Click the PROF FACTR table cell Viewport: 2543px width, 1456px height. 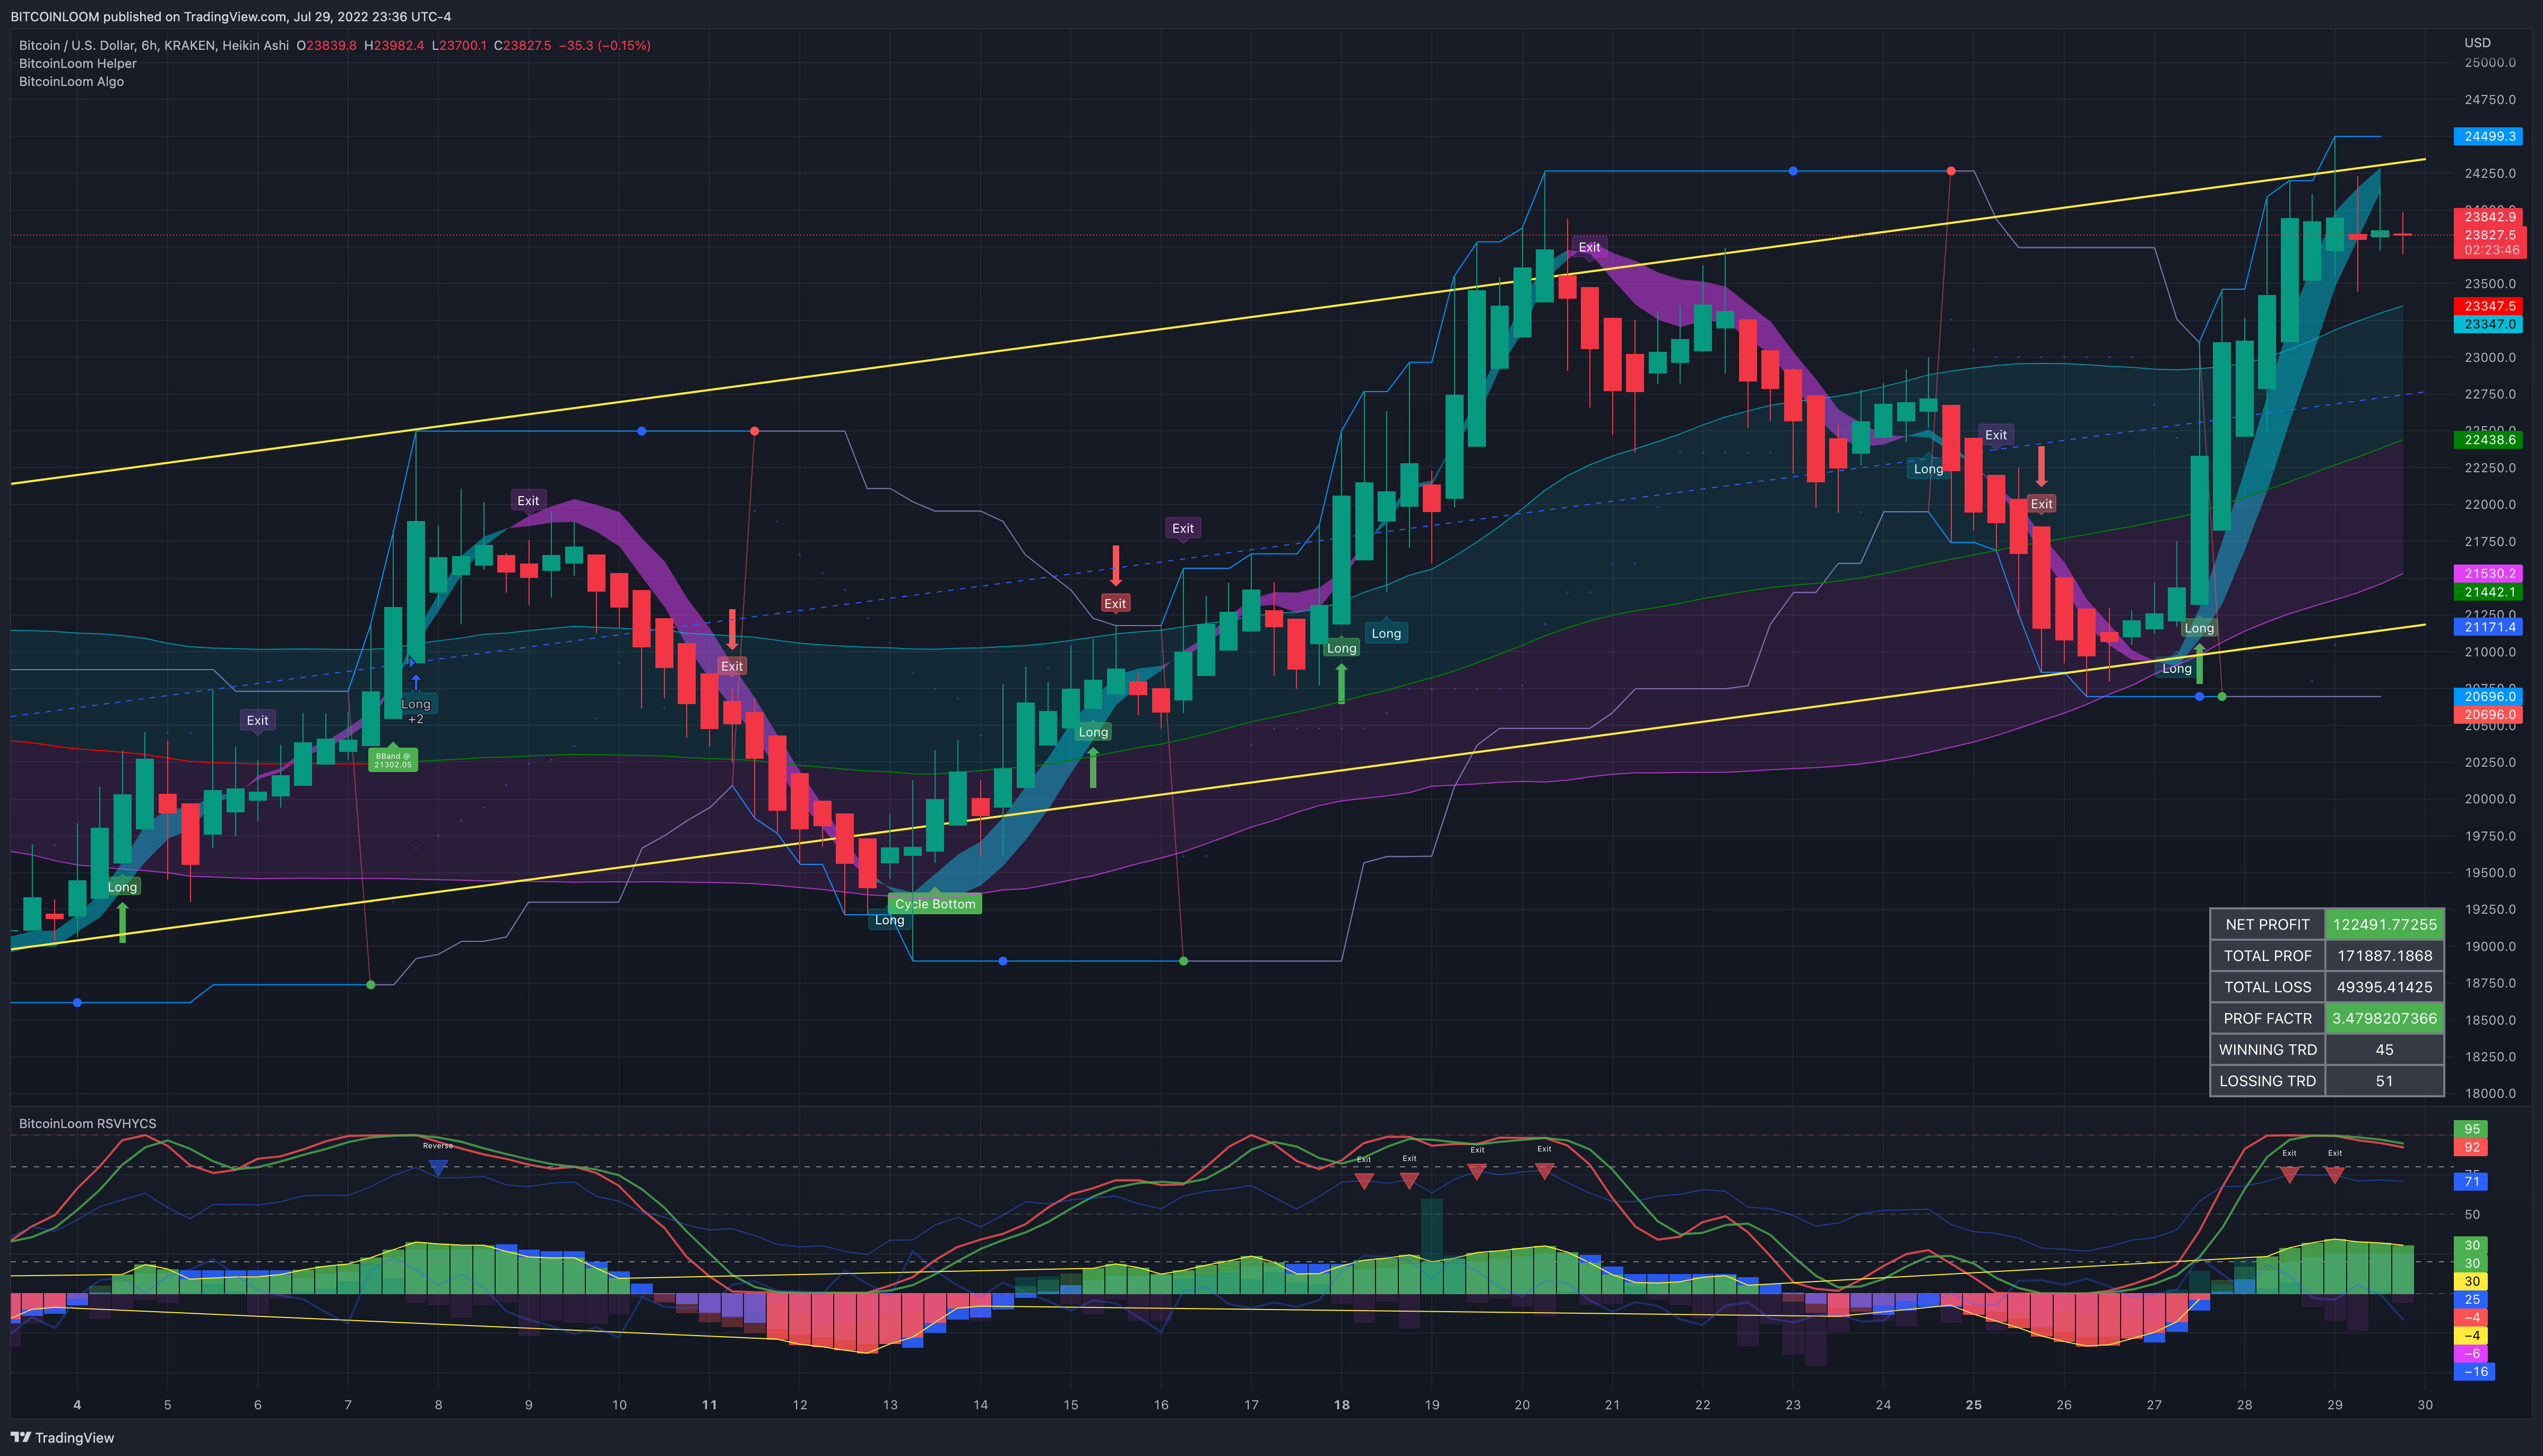coord(2267,1018)
